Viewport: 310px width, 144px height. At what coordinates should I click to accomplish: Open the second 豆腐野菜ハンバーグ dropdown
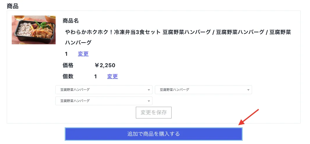point(203,90)
